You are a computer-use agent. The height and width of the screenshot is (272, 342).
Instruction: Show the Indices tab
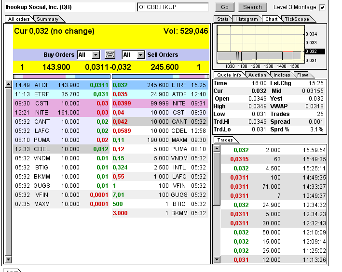pyautogui.click(x=281, y=75)
